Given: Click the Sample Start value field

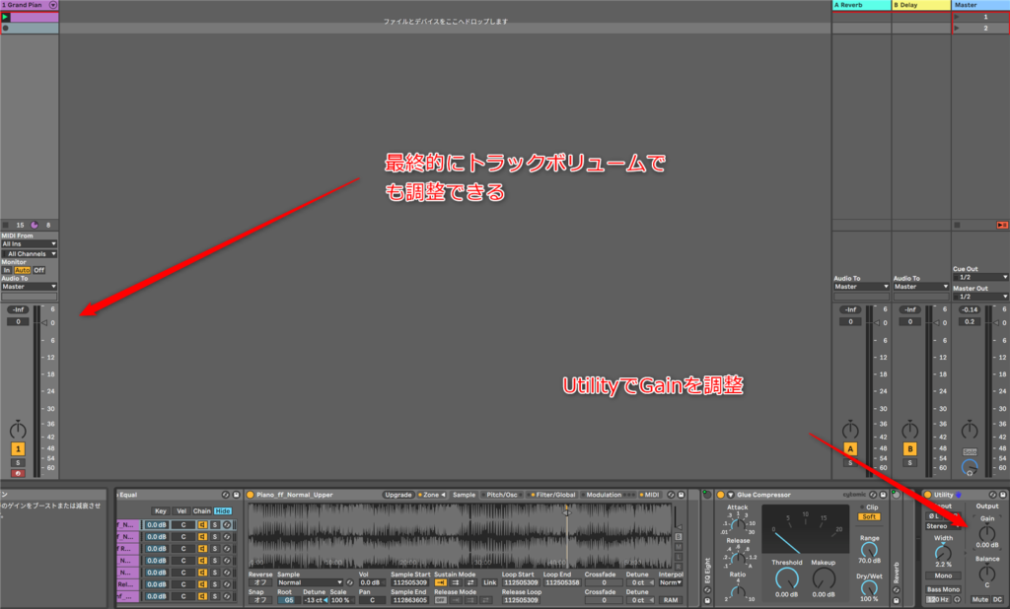Looking at the screenshot, I should 408,582.
